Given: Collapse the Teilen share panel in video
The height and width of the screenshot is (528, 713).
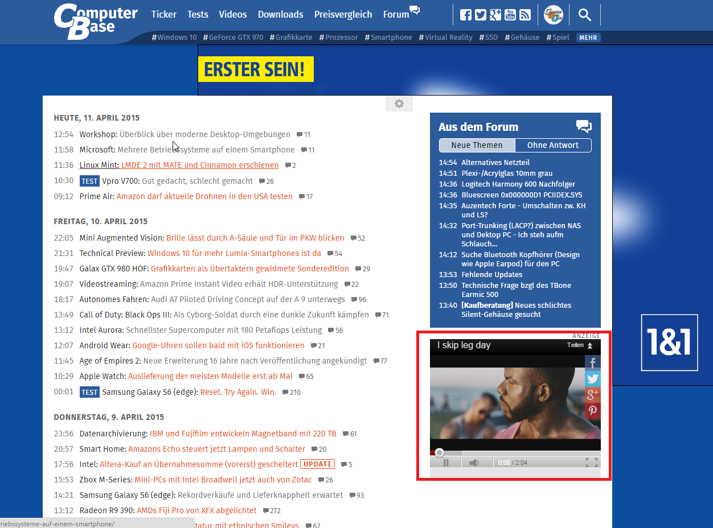Looking at the screenshot, I should tap(580, 345).
